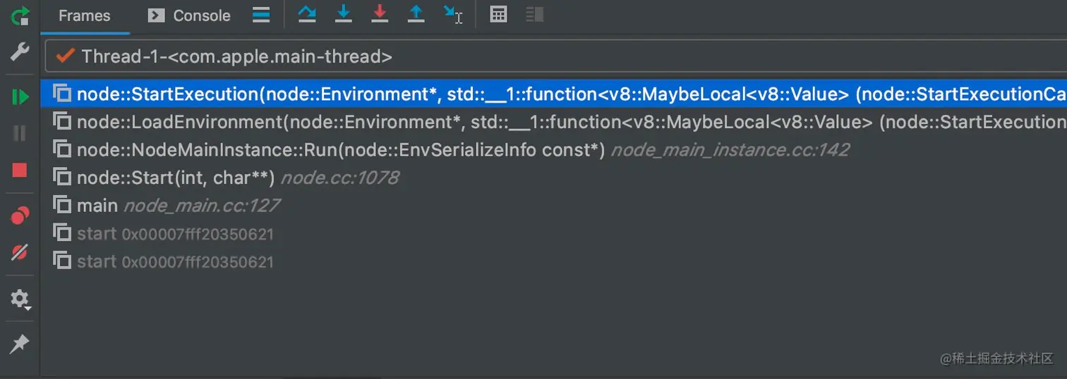
Task: Open debugger settings with the wrench icon
Action: (x=20, y=51)
